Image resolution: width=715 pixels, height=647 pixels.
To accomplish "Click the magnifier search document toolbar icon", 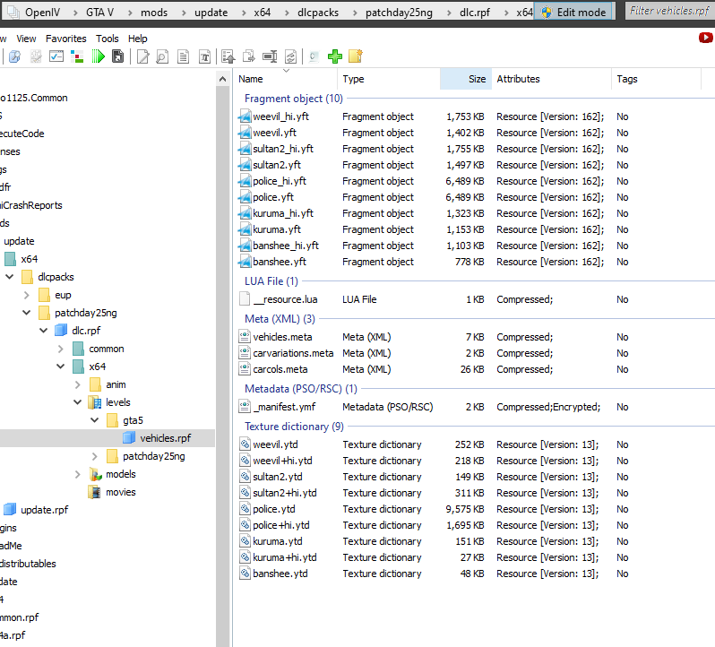I will point(162,56).
